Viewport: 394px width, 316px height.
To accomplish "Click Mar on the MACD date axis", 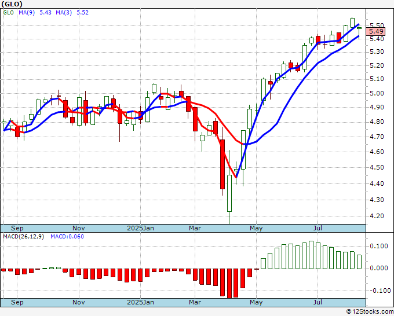I will point(195,302).
